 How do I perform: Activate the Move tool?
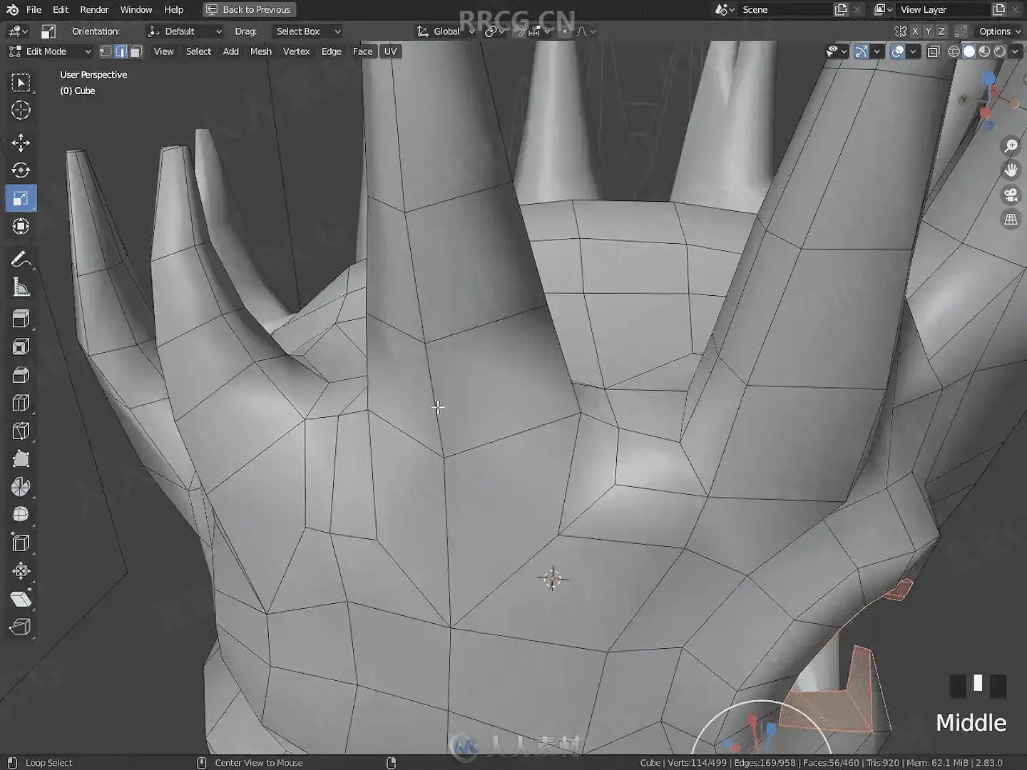(21, 143)
